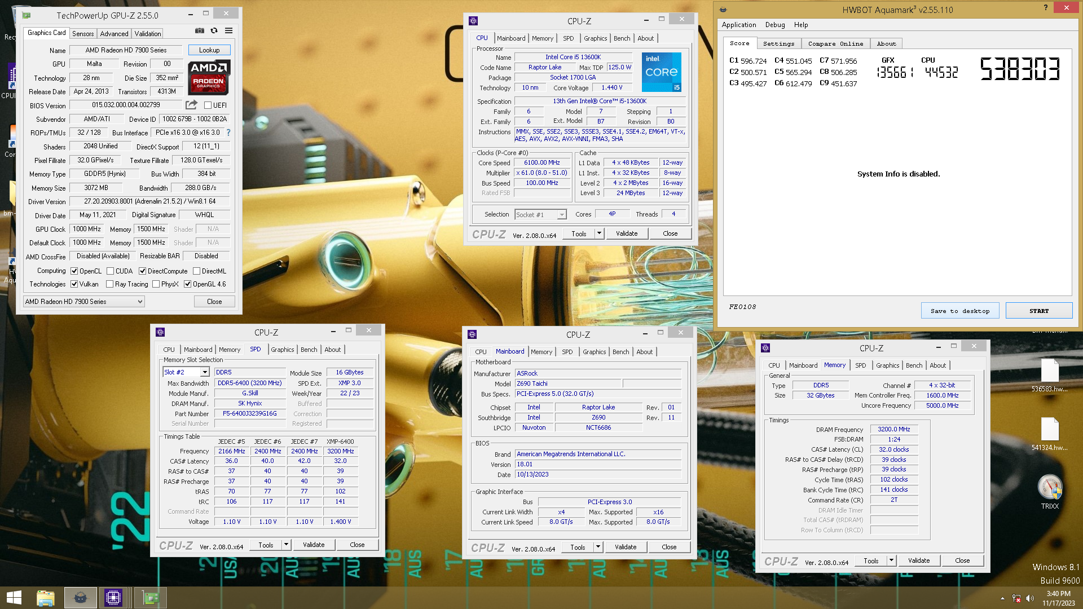
Task: Click the HWBOT Aquamark taskbar icon
Action: [80, 598]
